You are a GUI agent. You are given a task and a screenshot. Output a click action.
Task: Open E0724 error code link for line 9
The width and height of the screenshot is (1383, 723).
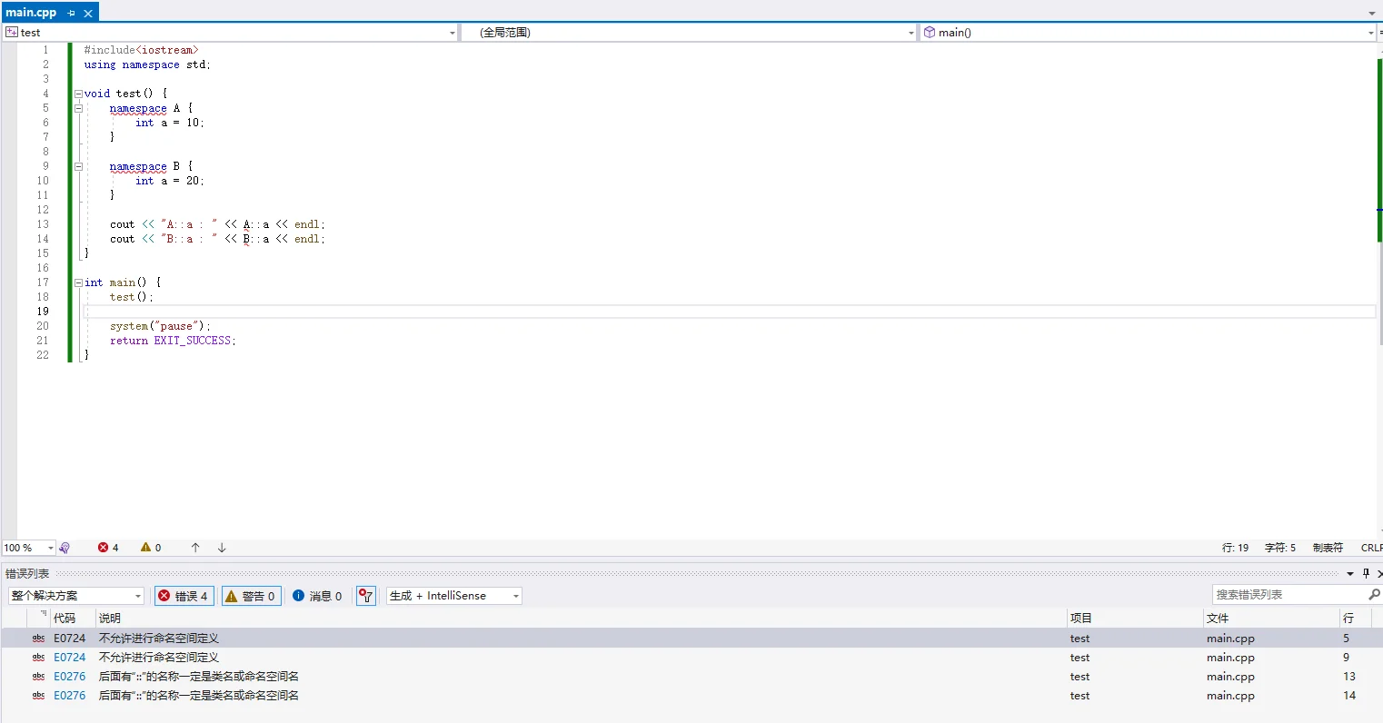point(69,658)
